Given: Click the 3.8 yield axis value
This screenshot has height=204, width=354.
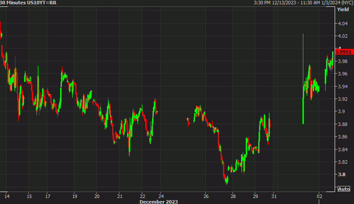Looking at the screenshot, I should pyautogui.click(x=342, y=174).
